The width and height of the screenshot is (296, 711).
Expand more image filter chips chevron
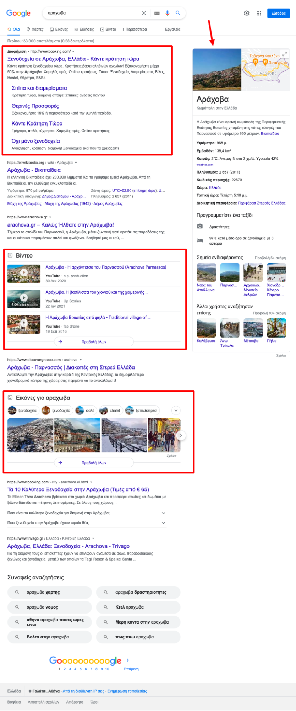[176, 410]
